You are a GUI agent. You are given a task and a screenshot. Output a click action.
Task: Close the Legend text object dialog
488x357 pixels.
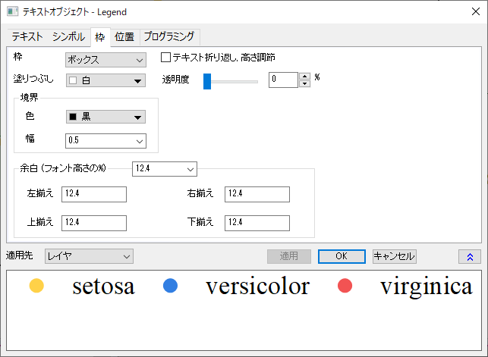476,12
